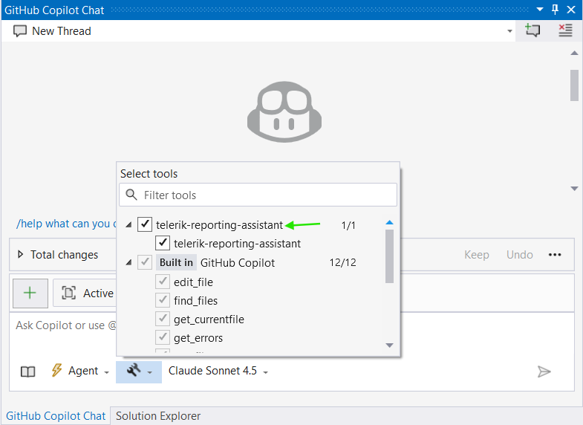Click the Filter tools search field

coord(258,195)
